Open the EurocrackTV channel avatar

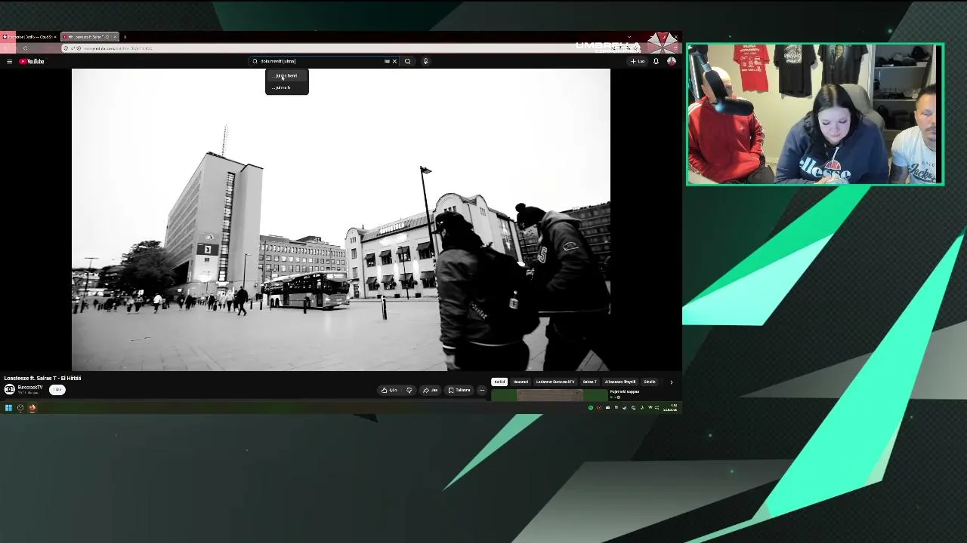(9, 389)
